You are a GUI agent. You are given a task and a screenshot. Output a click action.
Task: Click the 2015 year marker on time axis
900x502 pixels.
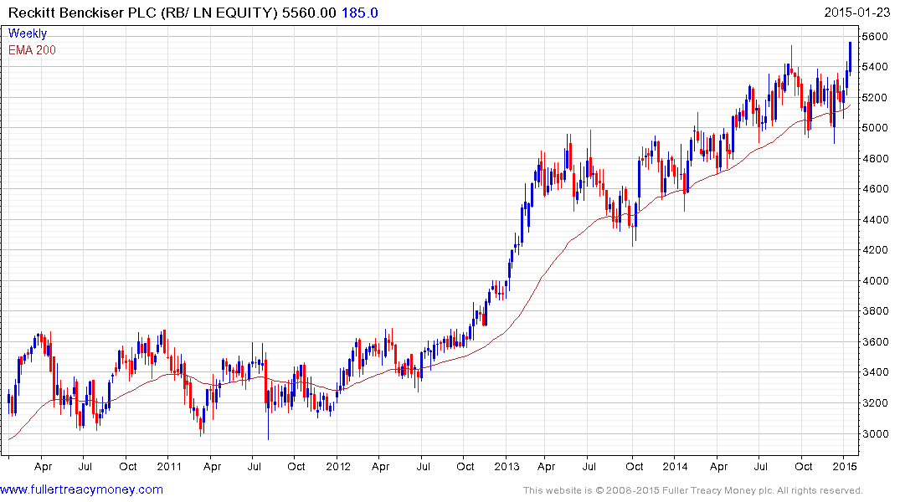pyautogui.click(x=845, y=466)
